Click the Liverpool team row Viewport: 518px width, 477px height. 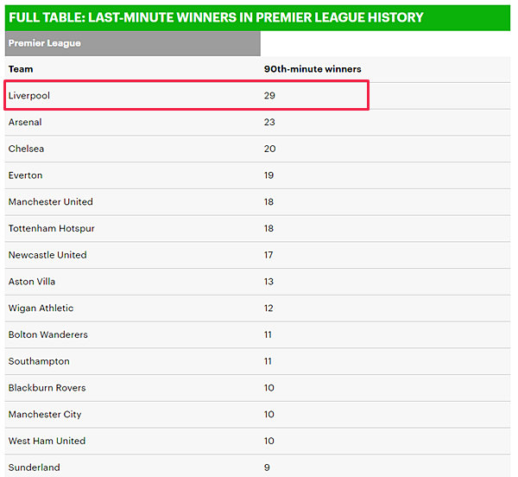(257, 96)
